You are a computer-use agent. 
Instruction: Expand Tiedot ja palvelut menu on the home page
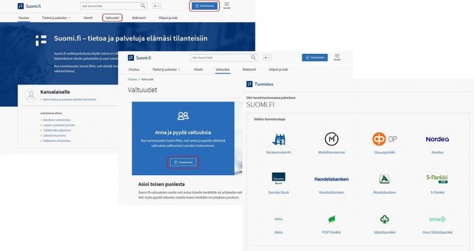pyautogui.click(x=56, y=18)
